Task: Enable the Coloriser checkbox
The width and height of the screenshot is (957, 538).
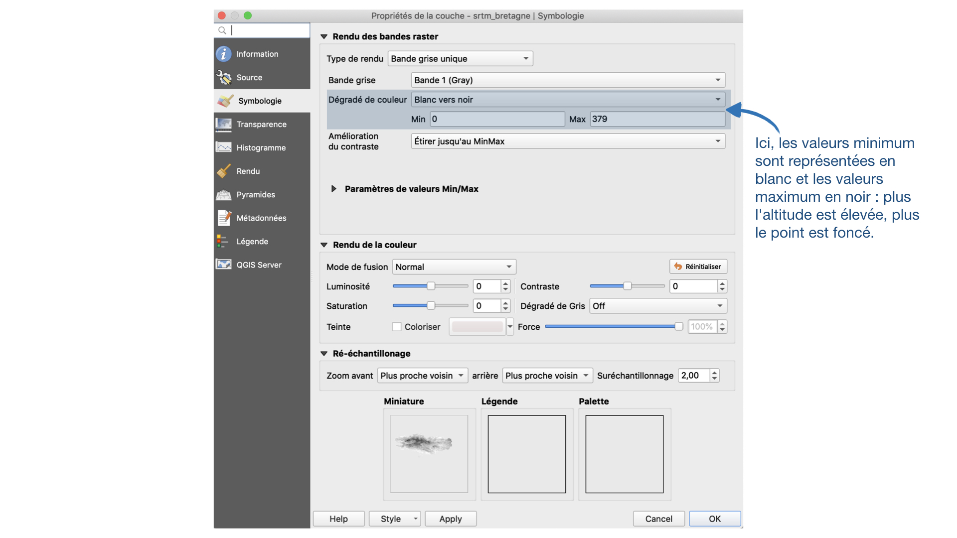Action: click(397, 327)
